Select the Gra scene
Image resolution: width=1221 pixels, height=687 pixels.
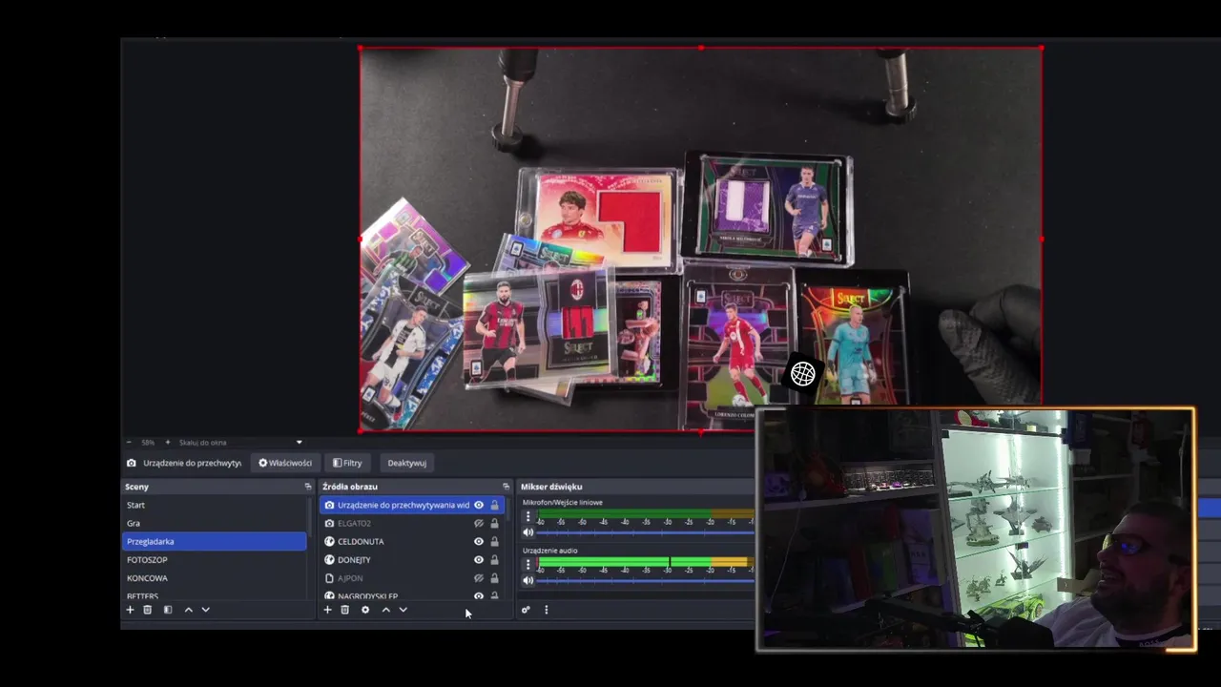pos(215,523)
